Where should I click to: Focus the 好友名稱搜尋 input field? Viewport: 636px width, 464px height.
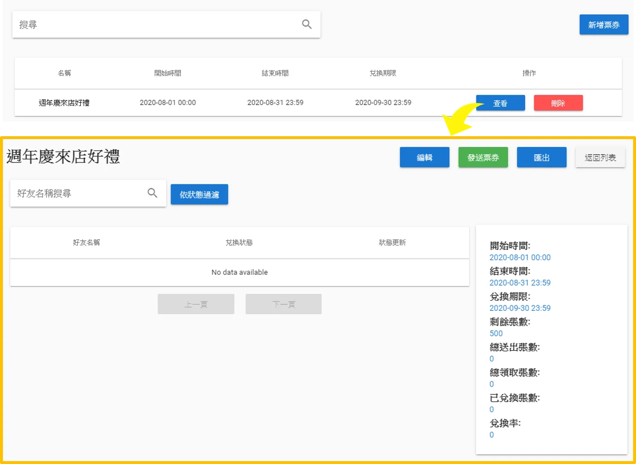[88, 193]
